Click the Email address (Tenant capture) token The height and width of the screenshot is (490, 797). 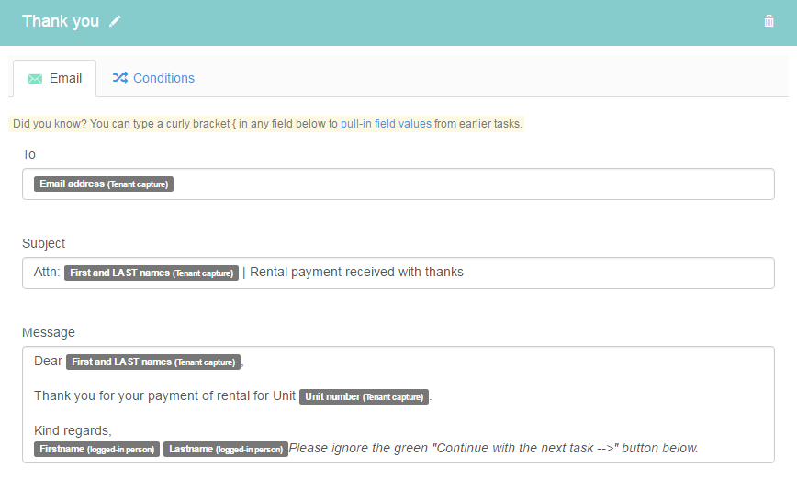(104, 184)
